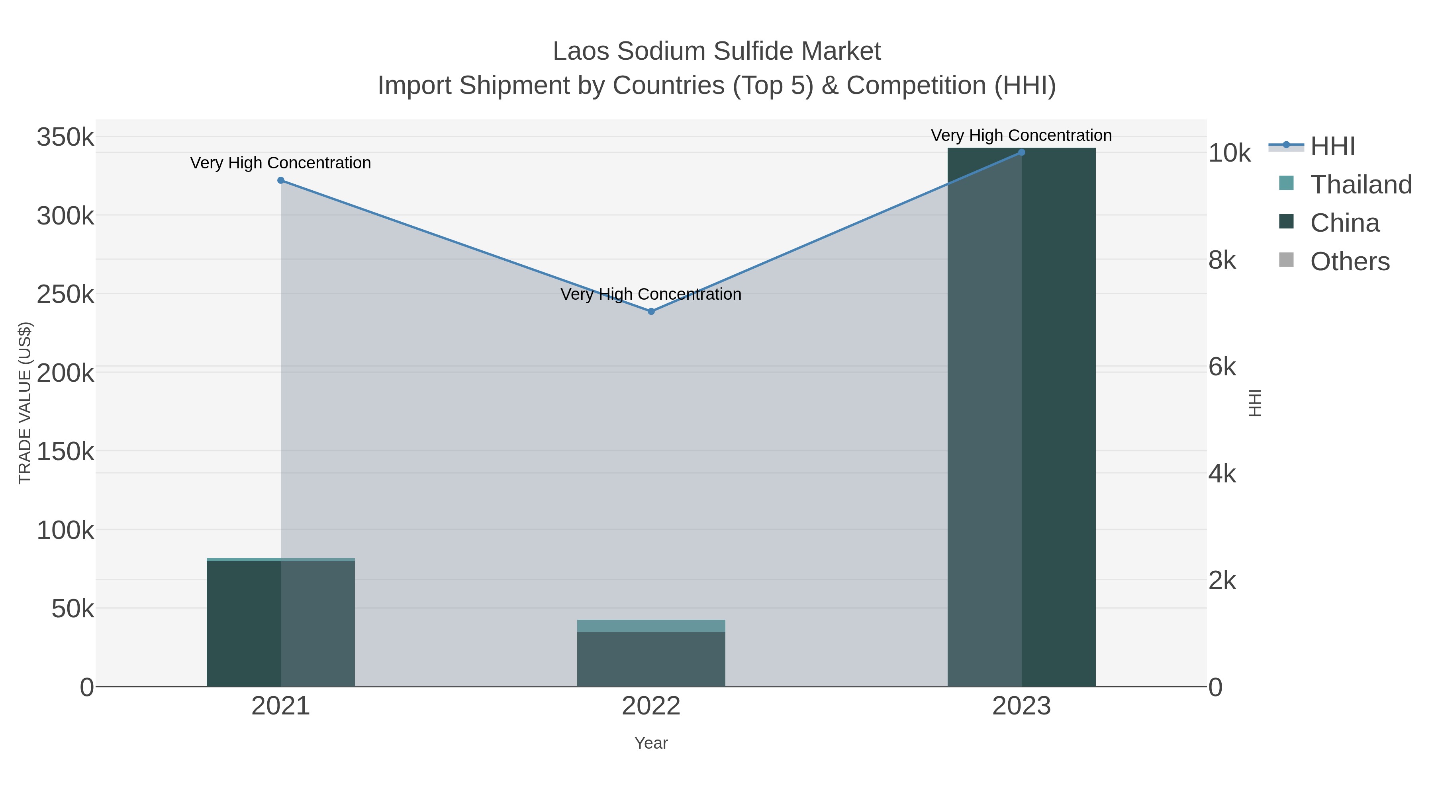Click the Laos Sodium Sulfide Market title

(717, 51)
